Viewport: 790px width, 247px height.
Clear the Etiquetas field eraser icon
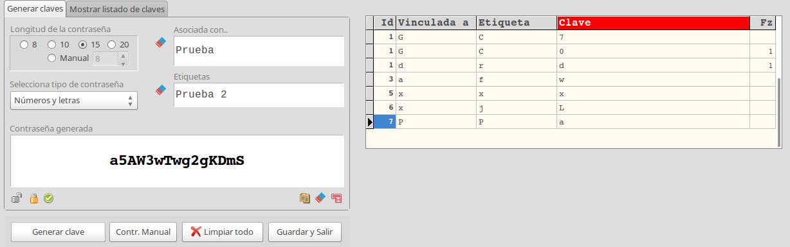(161, 90)
